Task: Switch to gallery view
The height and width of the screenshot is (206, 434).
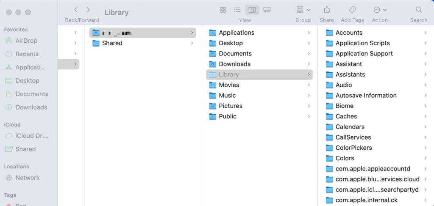Action: [x=267, y=10]
